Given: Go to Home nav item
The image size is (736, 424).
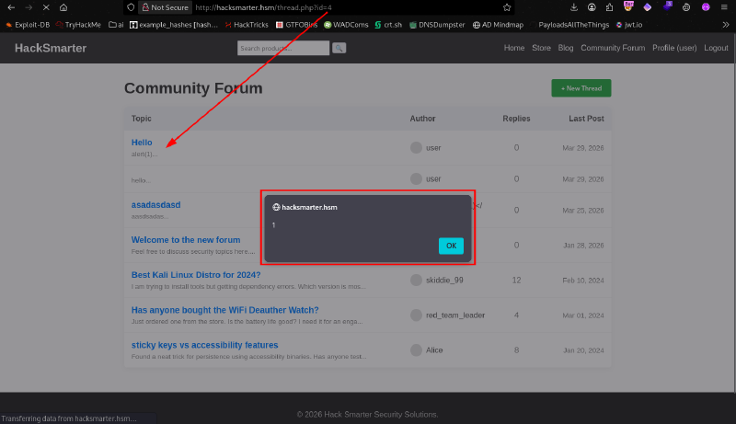Looking at the screenshot, I should 514,48.
